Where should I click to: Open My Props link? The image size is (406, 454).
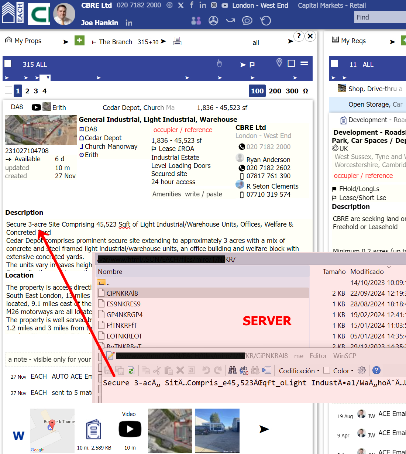click(28, 41)
